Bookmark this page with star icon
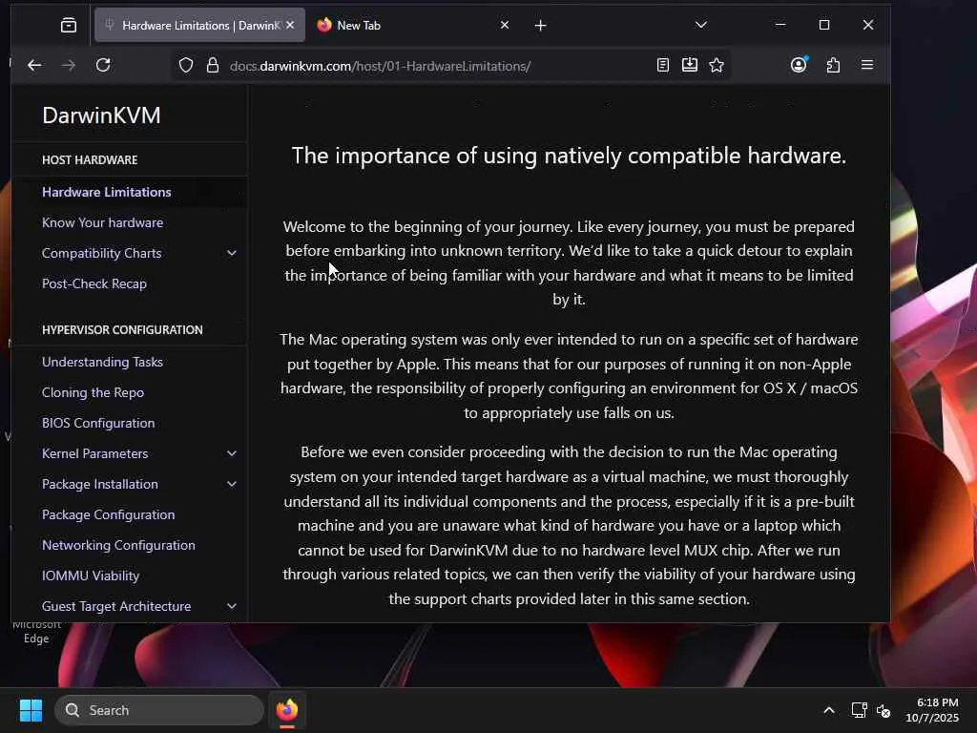The image size is (977, 733). 717,65
